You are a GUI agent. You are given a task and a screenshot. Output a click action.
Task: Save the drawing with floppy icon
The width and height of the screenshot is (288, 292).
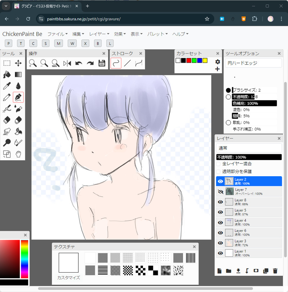point(102,63)
